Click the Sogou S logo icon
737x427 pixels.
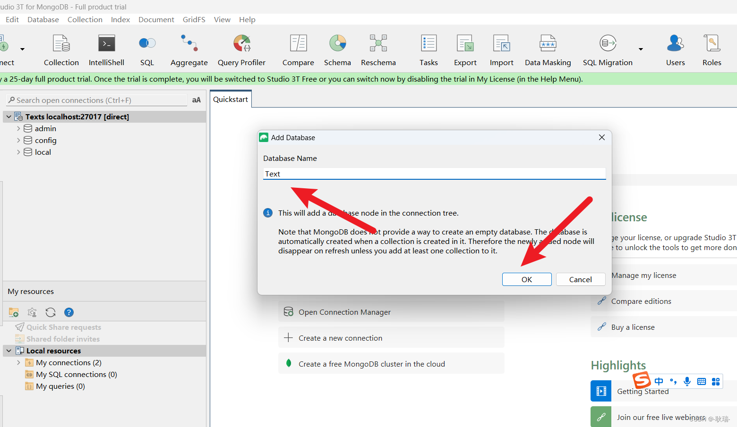pos(642,380)
